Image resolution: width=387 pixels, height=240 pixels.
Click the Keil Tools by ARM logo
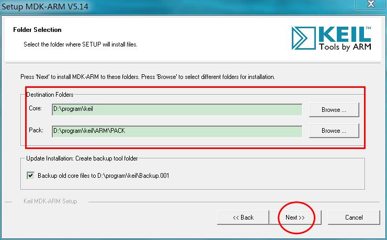331,38
